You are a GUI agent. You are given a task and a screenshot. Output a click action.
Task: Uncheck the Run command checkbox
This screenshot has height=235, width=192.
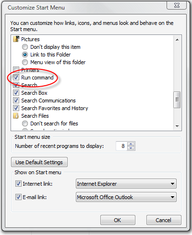(x=16, y=78)
